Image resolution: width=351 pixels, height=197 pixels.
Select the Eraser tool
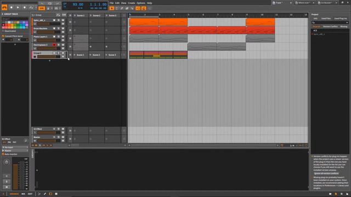pyautogui.click(x=127, y=8)
